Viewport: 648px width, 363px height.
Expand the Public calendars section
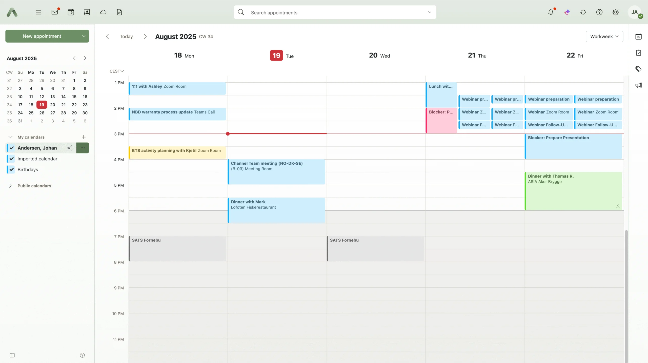click(10, 186)
